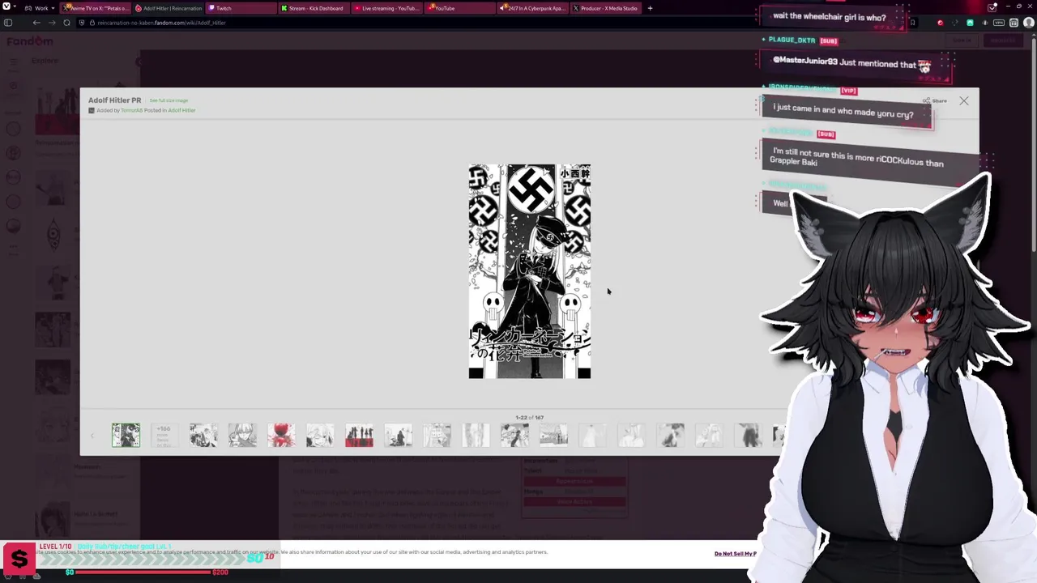Viewport: 1037px width, 583px height.
Task: Select the +166 more carousel thumbnail
Action: click(x=164, y=435)
